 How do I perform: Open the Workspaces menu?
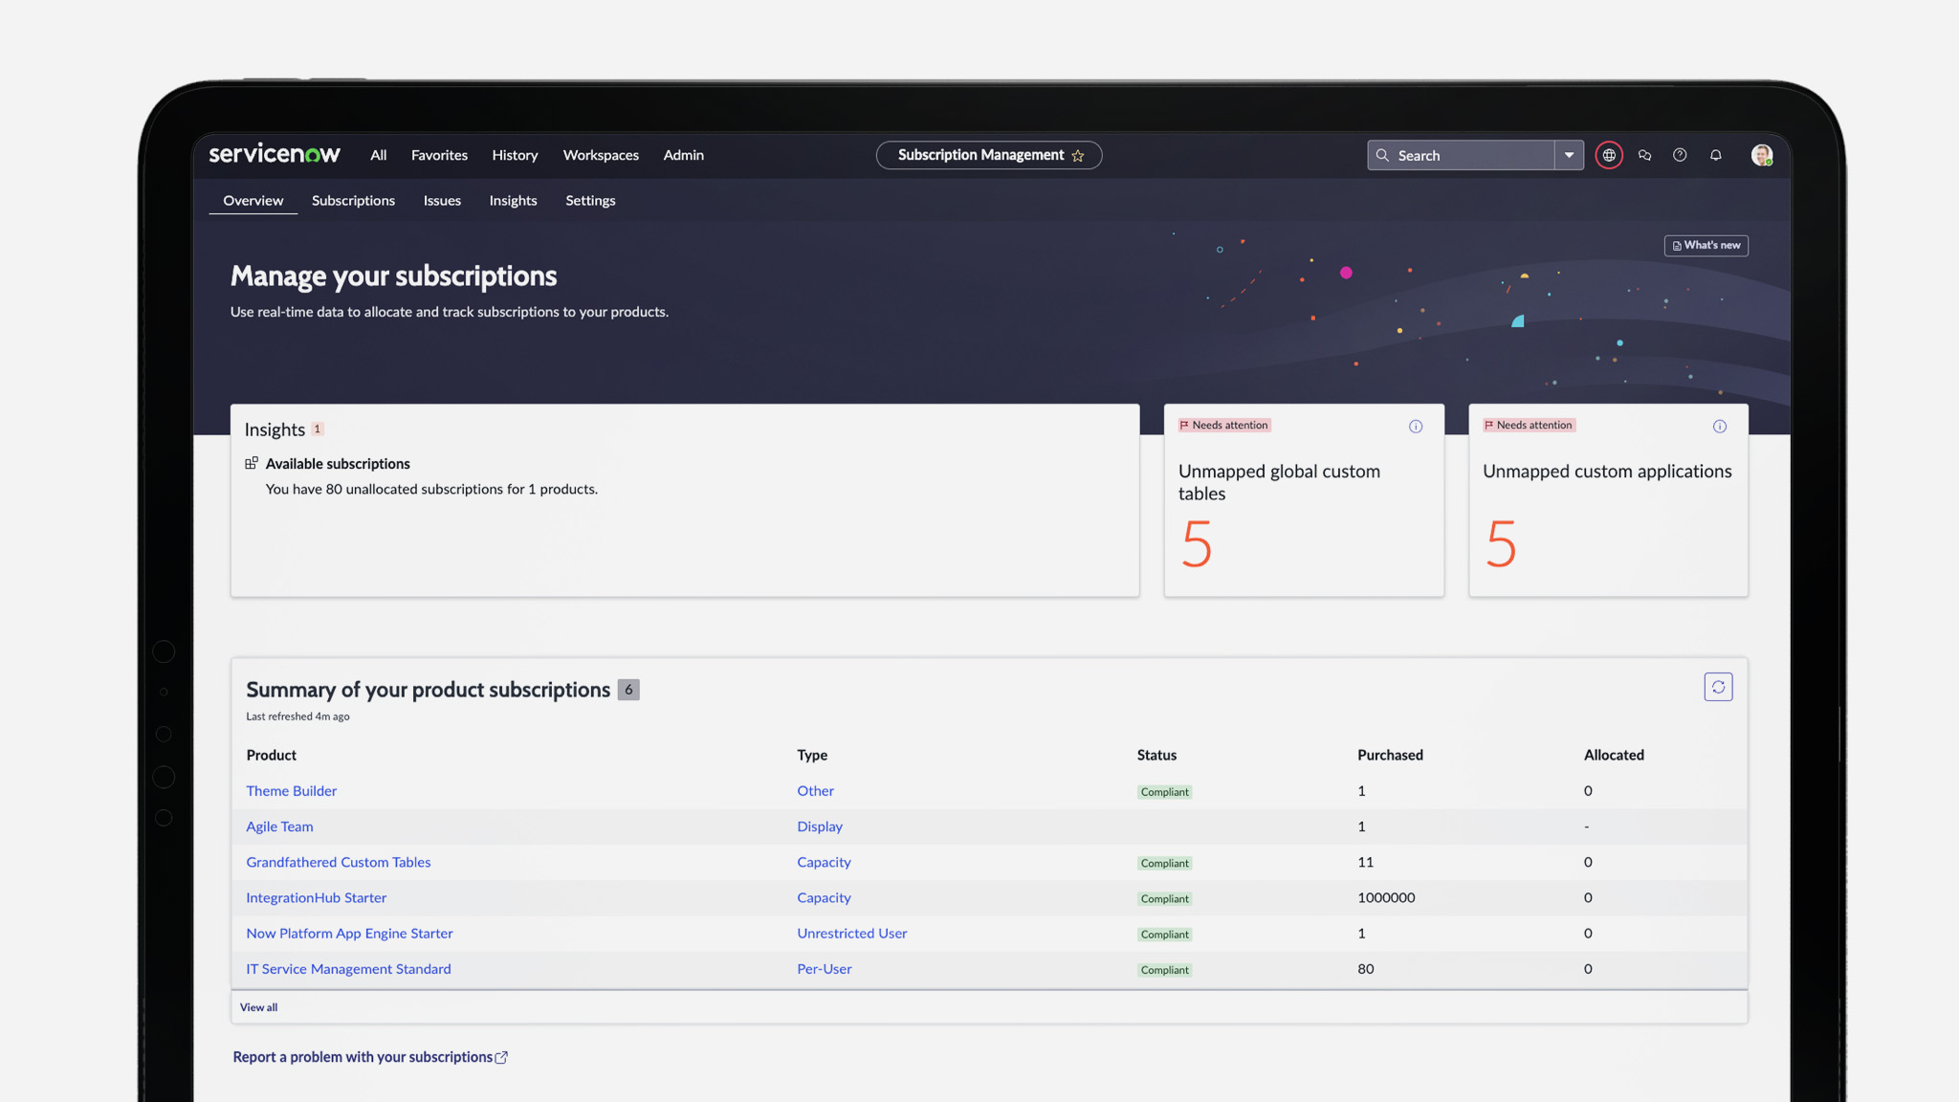601,155
